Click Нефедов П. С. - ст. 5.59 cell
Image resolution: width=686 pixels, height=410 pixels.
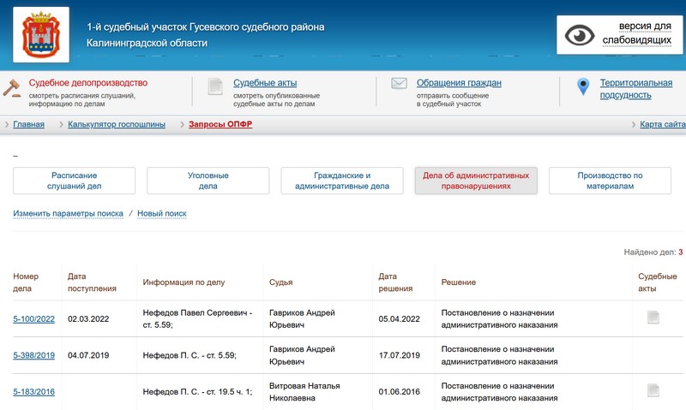point(190,355)
